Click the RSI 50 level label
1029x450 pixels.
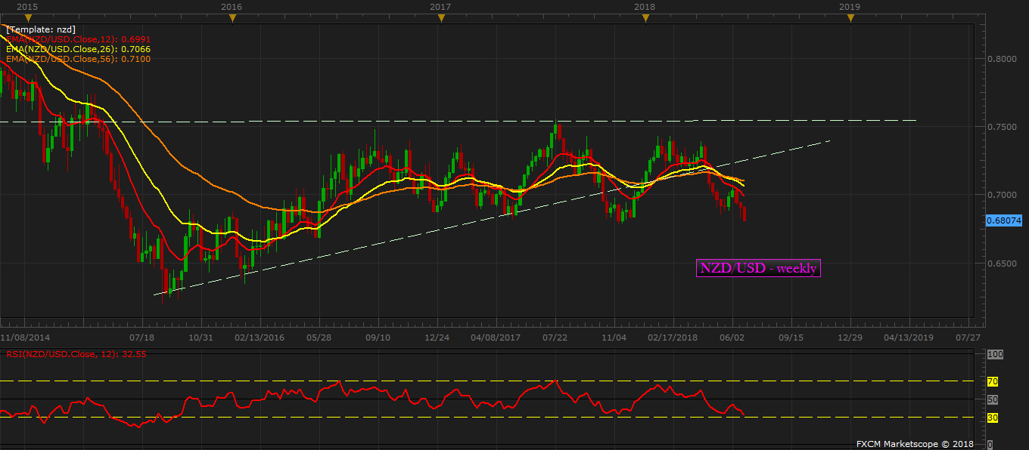[x=993, y=399]
